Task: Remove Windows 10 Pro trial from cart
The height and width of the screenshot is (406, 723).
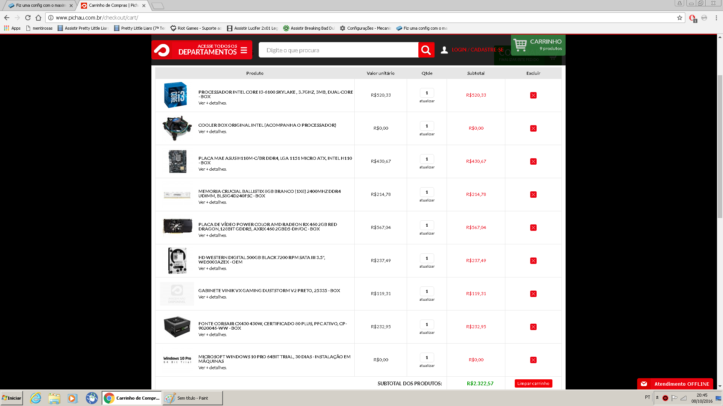Action: coord(533,360)
